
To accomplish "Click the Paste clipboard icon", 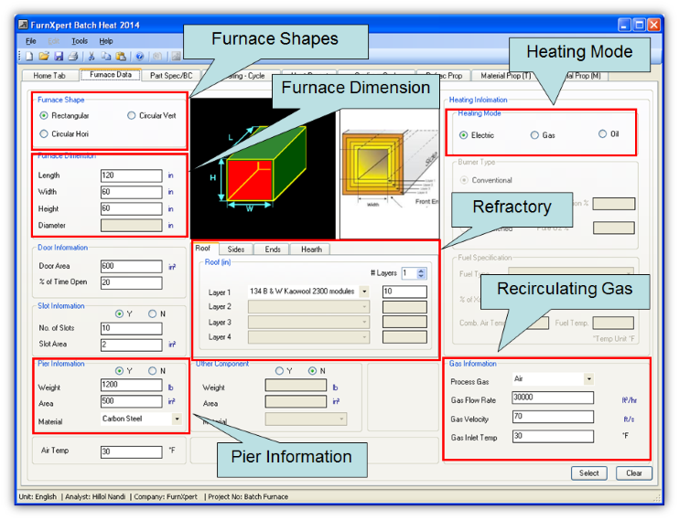I will [x=121, y=57].
